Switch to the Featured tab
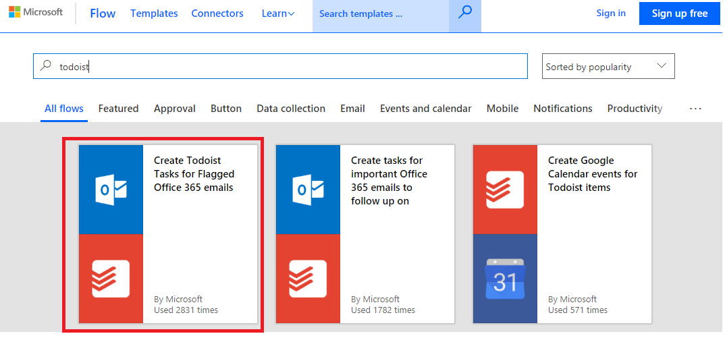Image resolution: width=725 pixels, height=338 pixels. click(118, 109)
